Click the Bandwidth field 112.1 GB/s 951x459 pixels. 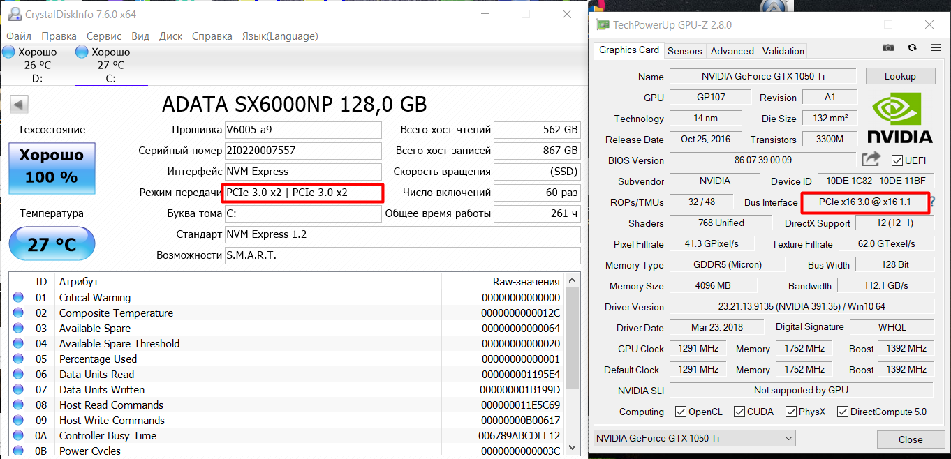click(x=885, y=285)
